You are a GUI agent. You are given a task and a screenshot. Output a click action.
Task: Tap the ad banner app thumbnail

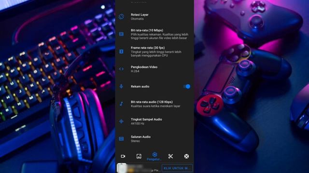[x=122, y=168]
